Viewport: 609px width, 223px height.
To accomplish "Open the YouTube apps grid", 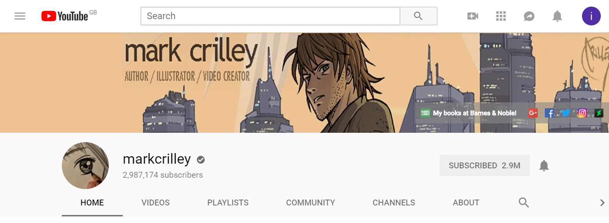I will click(501, 16).
